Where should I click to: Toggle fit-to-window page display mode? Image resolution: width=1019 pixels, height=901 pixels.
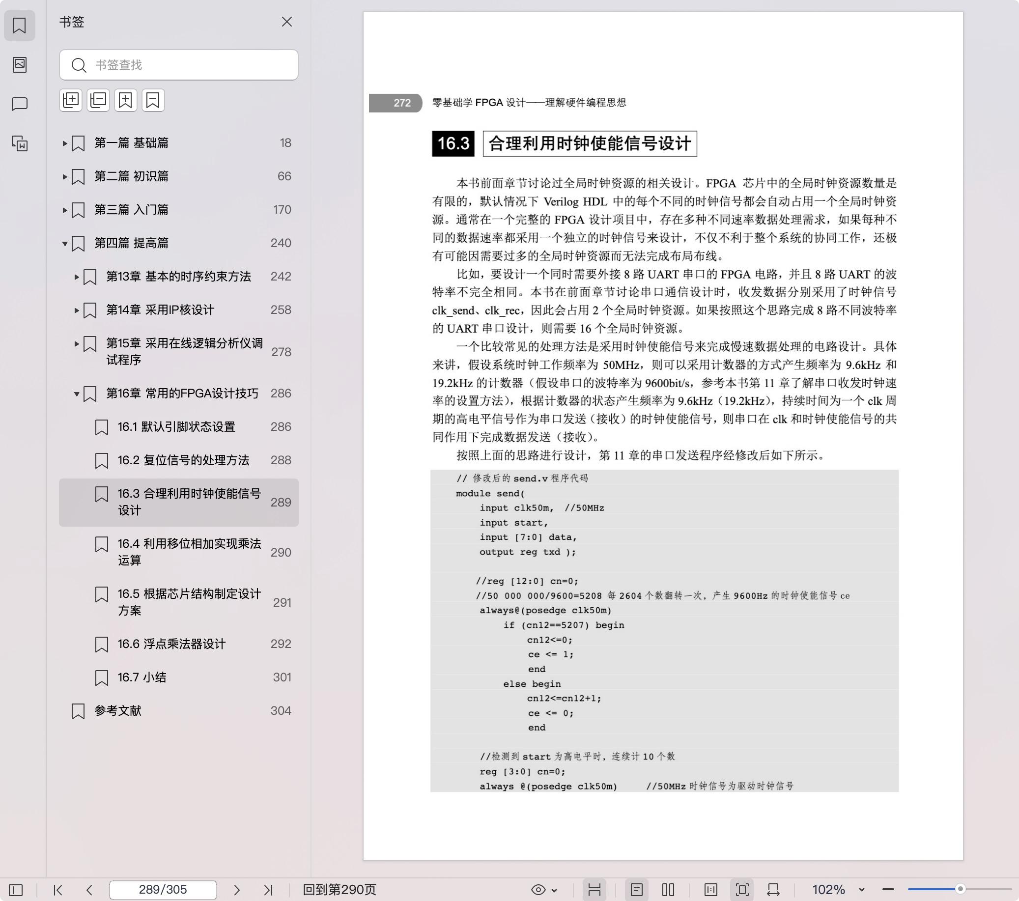(x=743, y=889)
